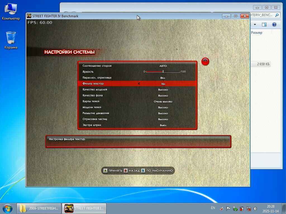286x214 pixels.
Task: Select the Параллел. отрисовка setting row
Action: pos(137,78)
